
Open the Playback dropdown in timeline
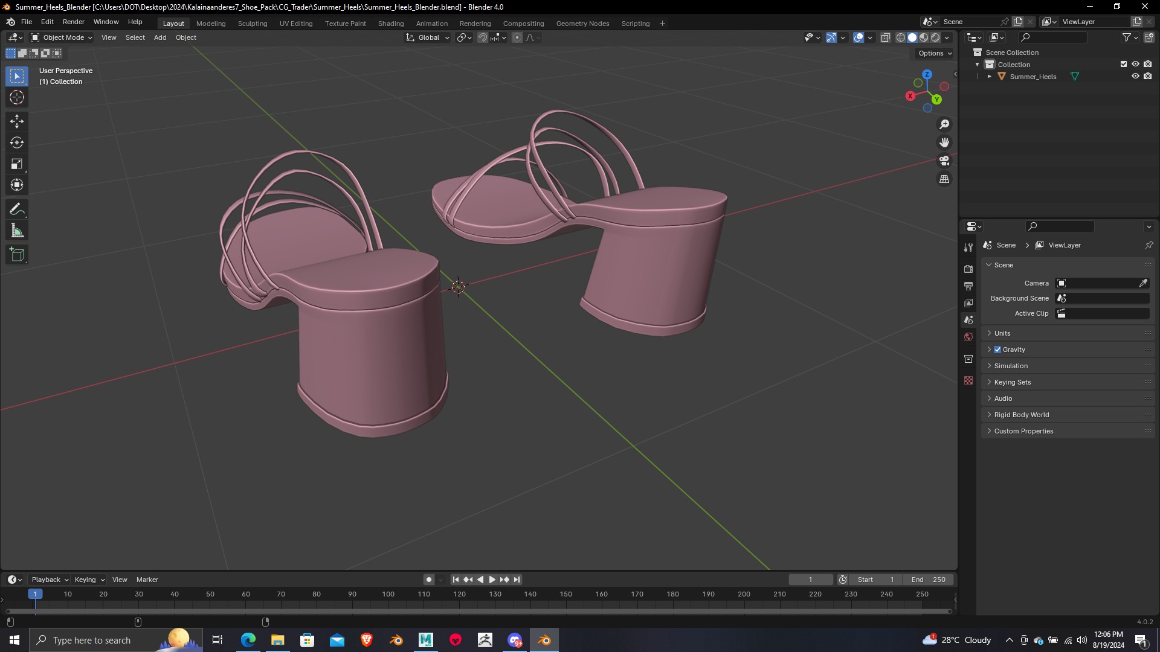pos(50,580)
